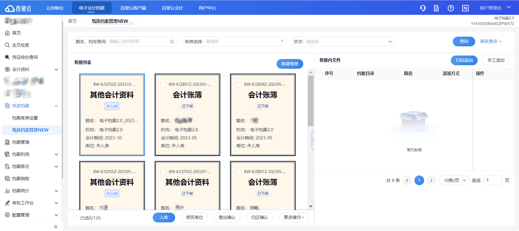Screen dimensions: 519x231
Task: Click the 配置管理 icon
Action: [x=7, y=215]
